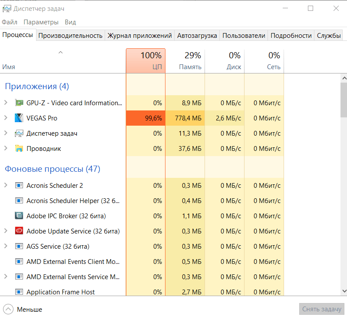The image size is (347, 320).
Task: Click the VEGAS Pro application icon
Action: click(19, 118)
